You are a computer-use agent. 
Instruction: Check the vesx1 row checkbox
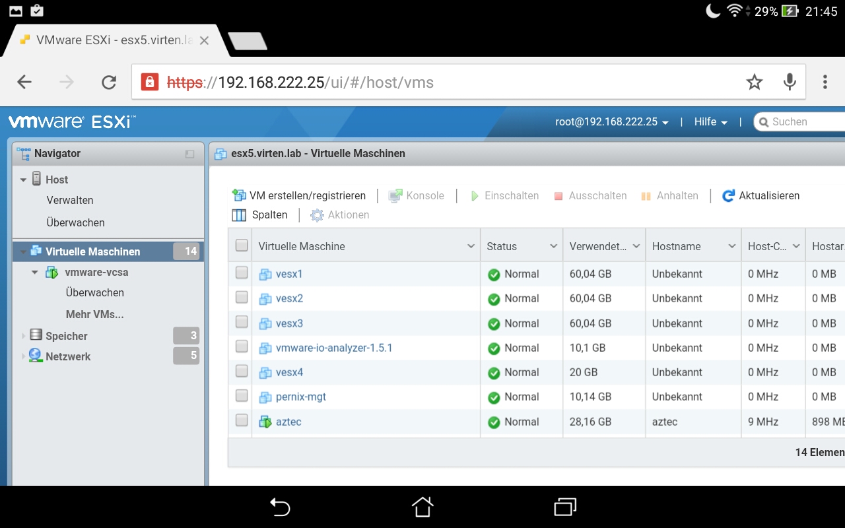(242, 273)
